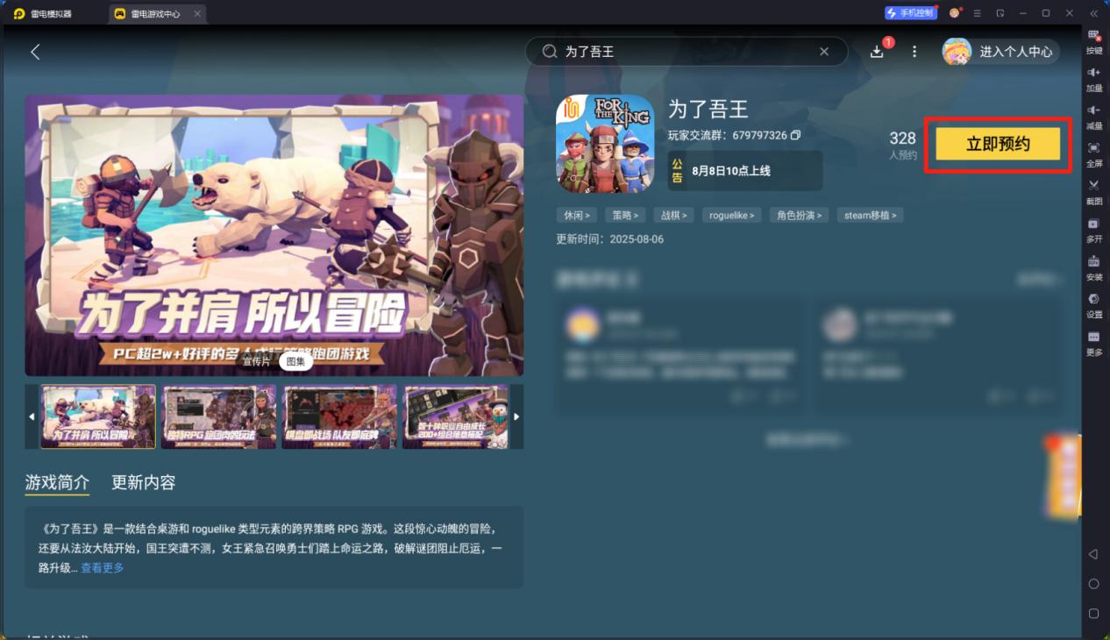Click the mini-window mode icon in title bar
This screenshot has height=640, width=1110.
pyautogui.click(x=1000, y=13)
